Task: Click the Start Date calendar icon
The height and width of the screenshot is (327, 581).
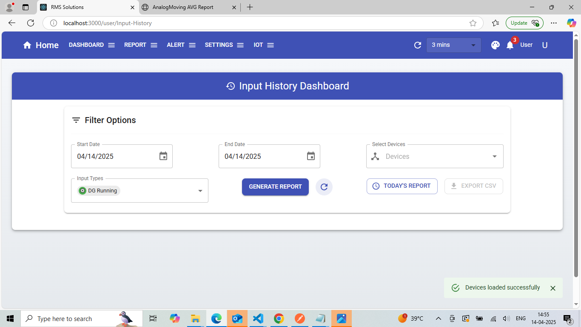Action: click(163, 156)
